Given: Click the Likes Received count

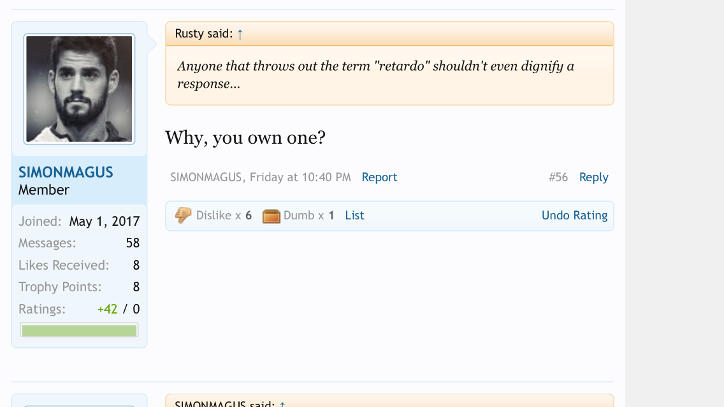Looking at the screenshot, I should pyautogui.click(x=136, y=265).
